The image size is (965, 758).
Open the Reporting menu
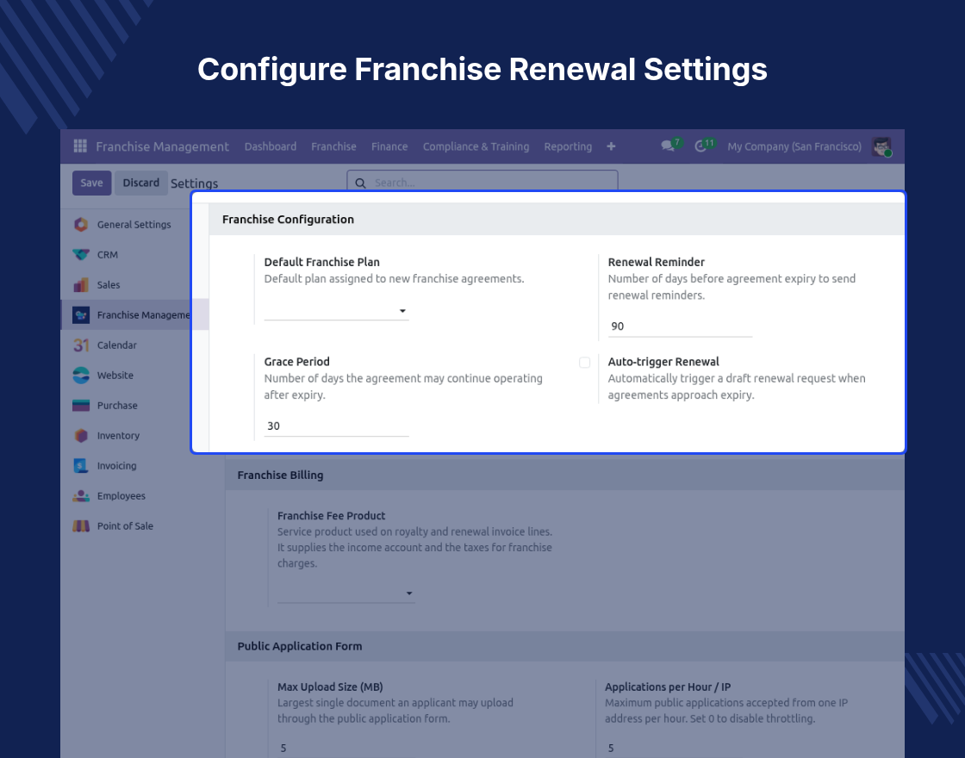(x=568, y=146)
